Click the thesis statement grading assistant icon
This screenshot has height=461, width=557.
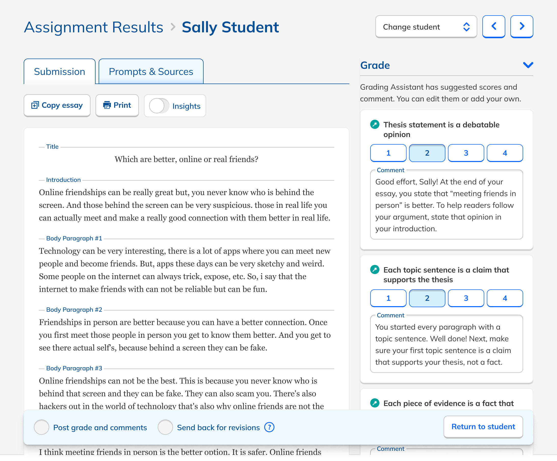[x=375, y=124]
